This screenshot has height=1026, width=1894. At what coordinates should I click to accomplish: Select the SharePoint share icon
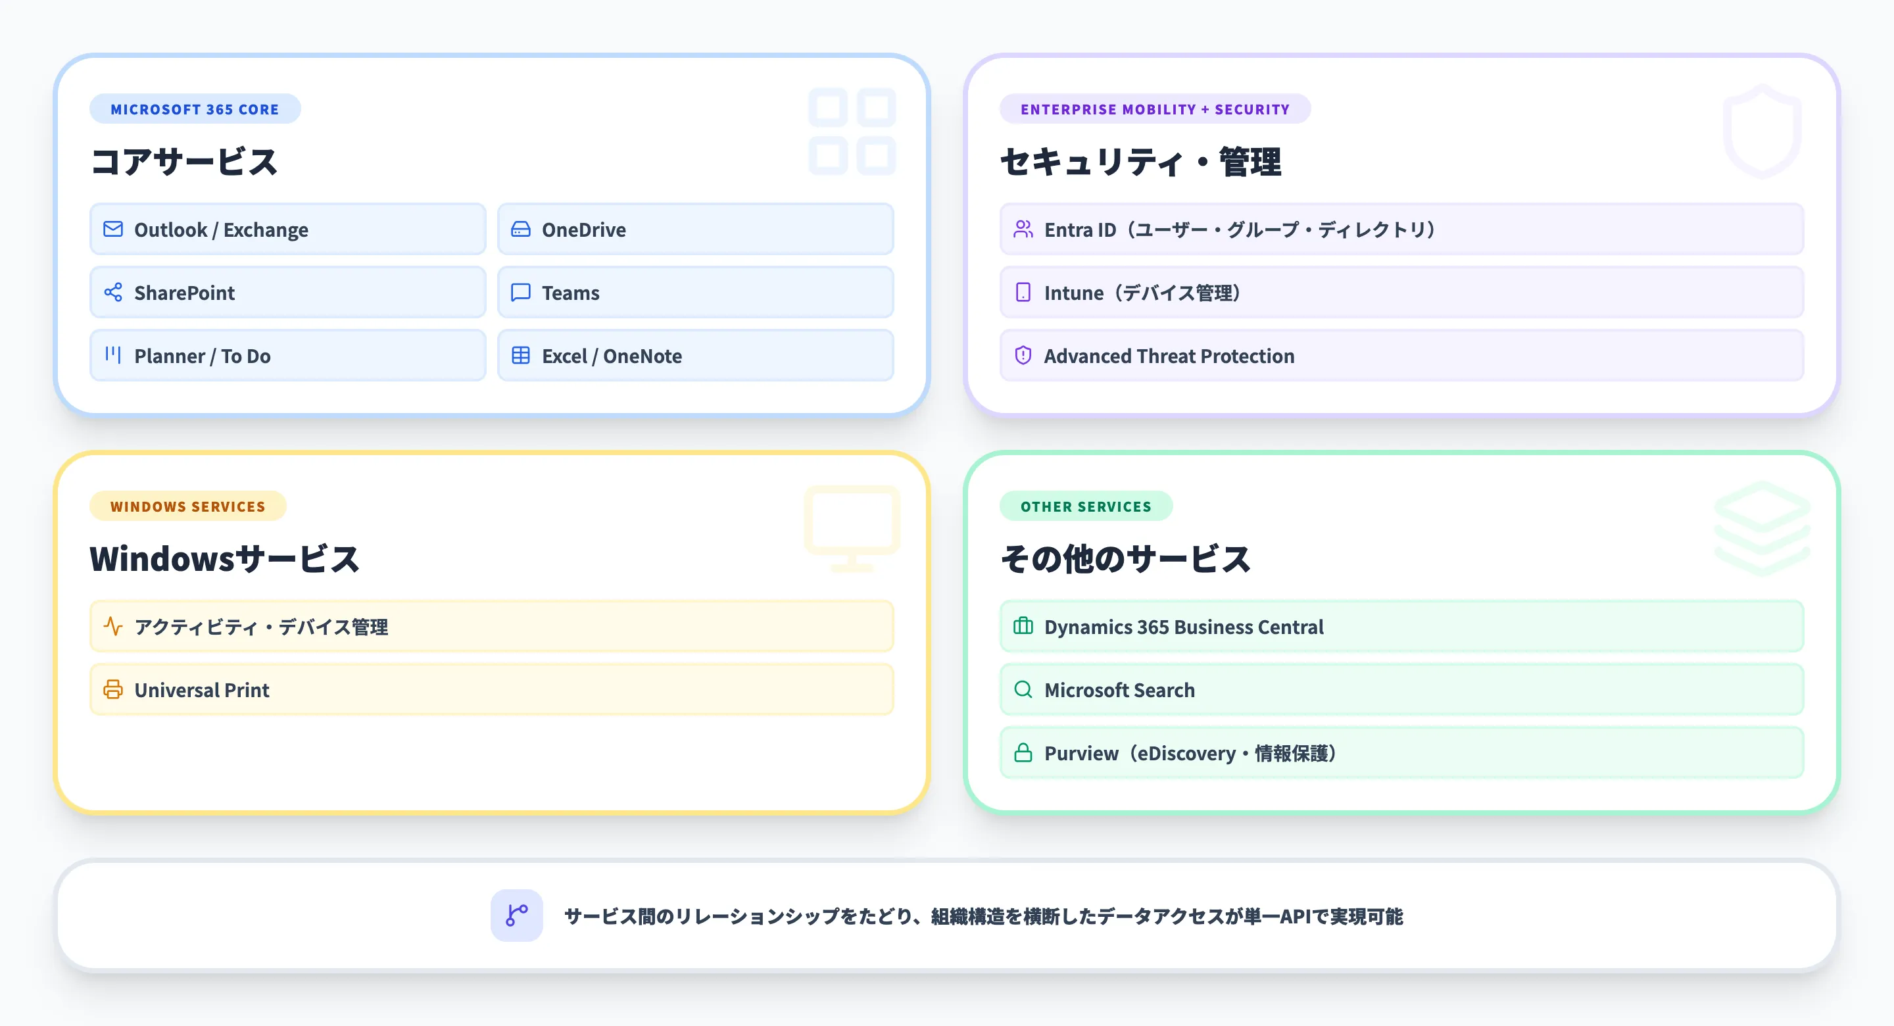tap(113, 292)
